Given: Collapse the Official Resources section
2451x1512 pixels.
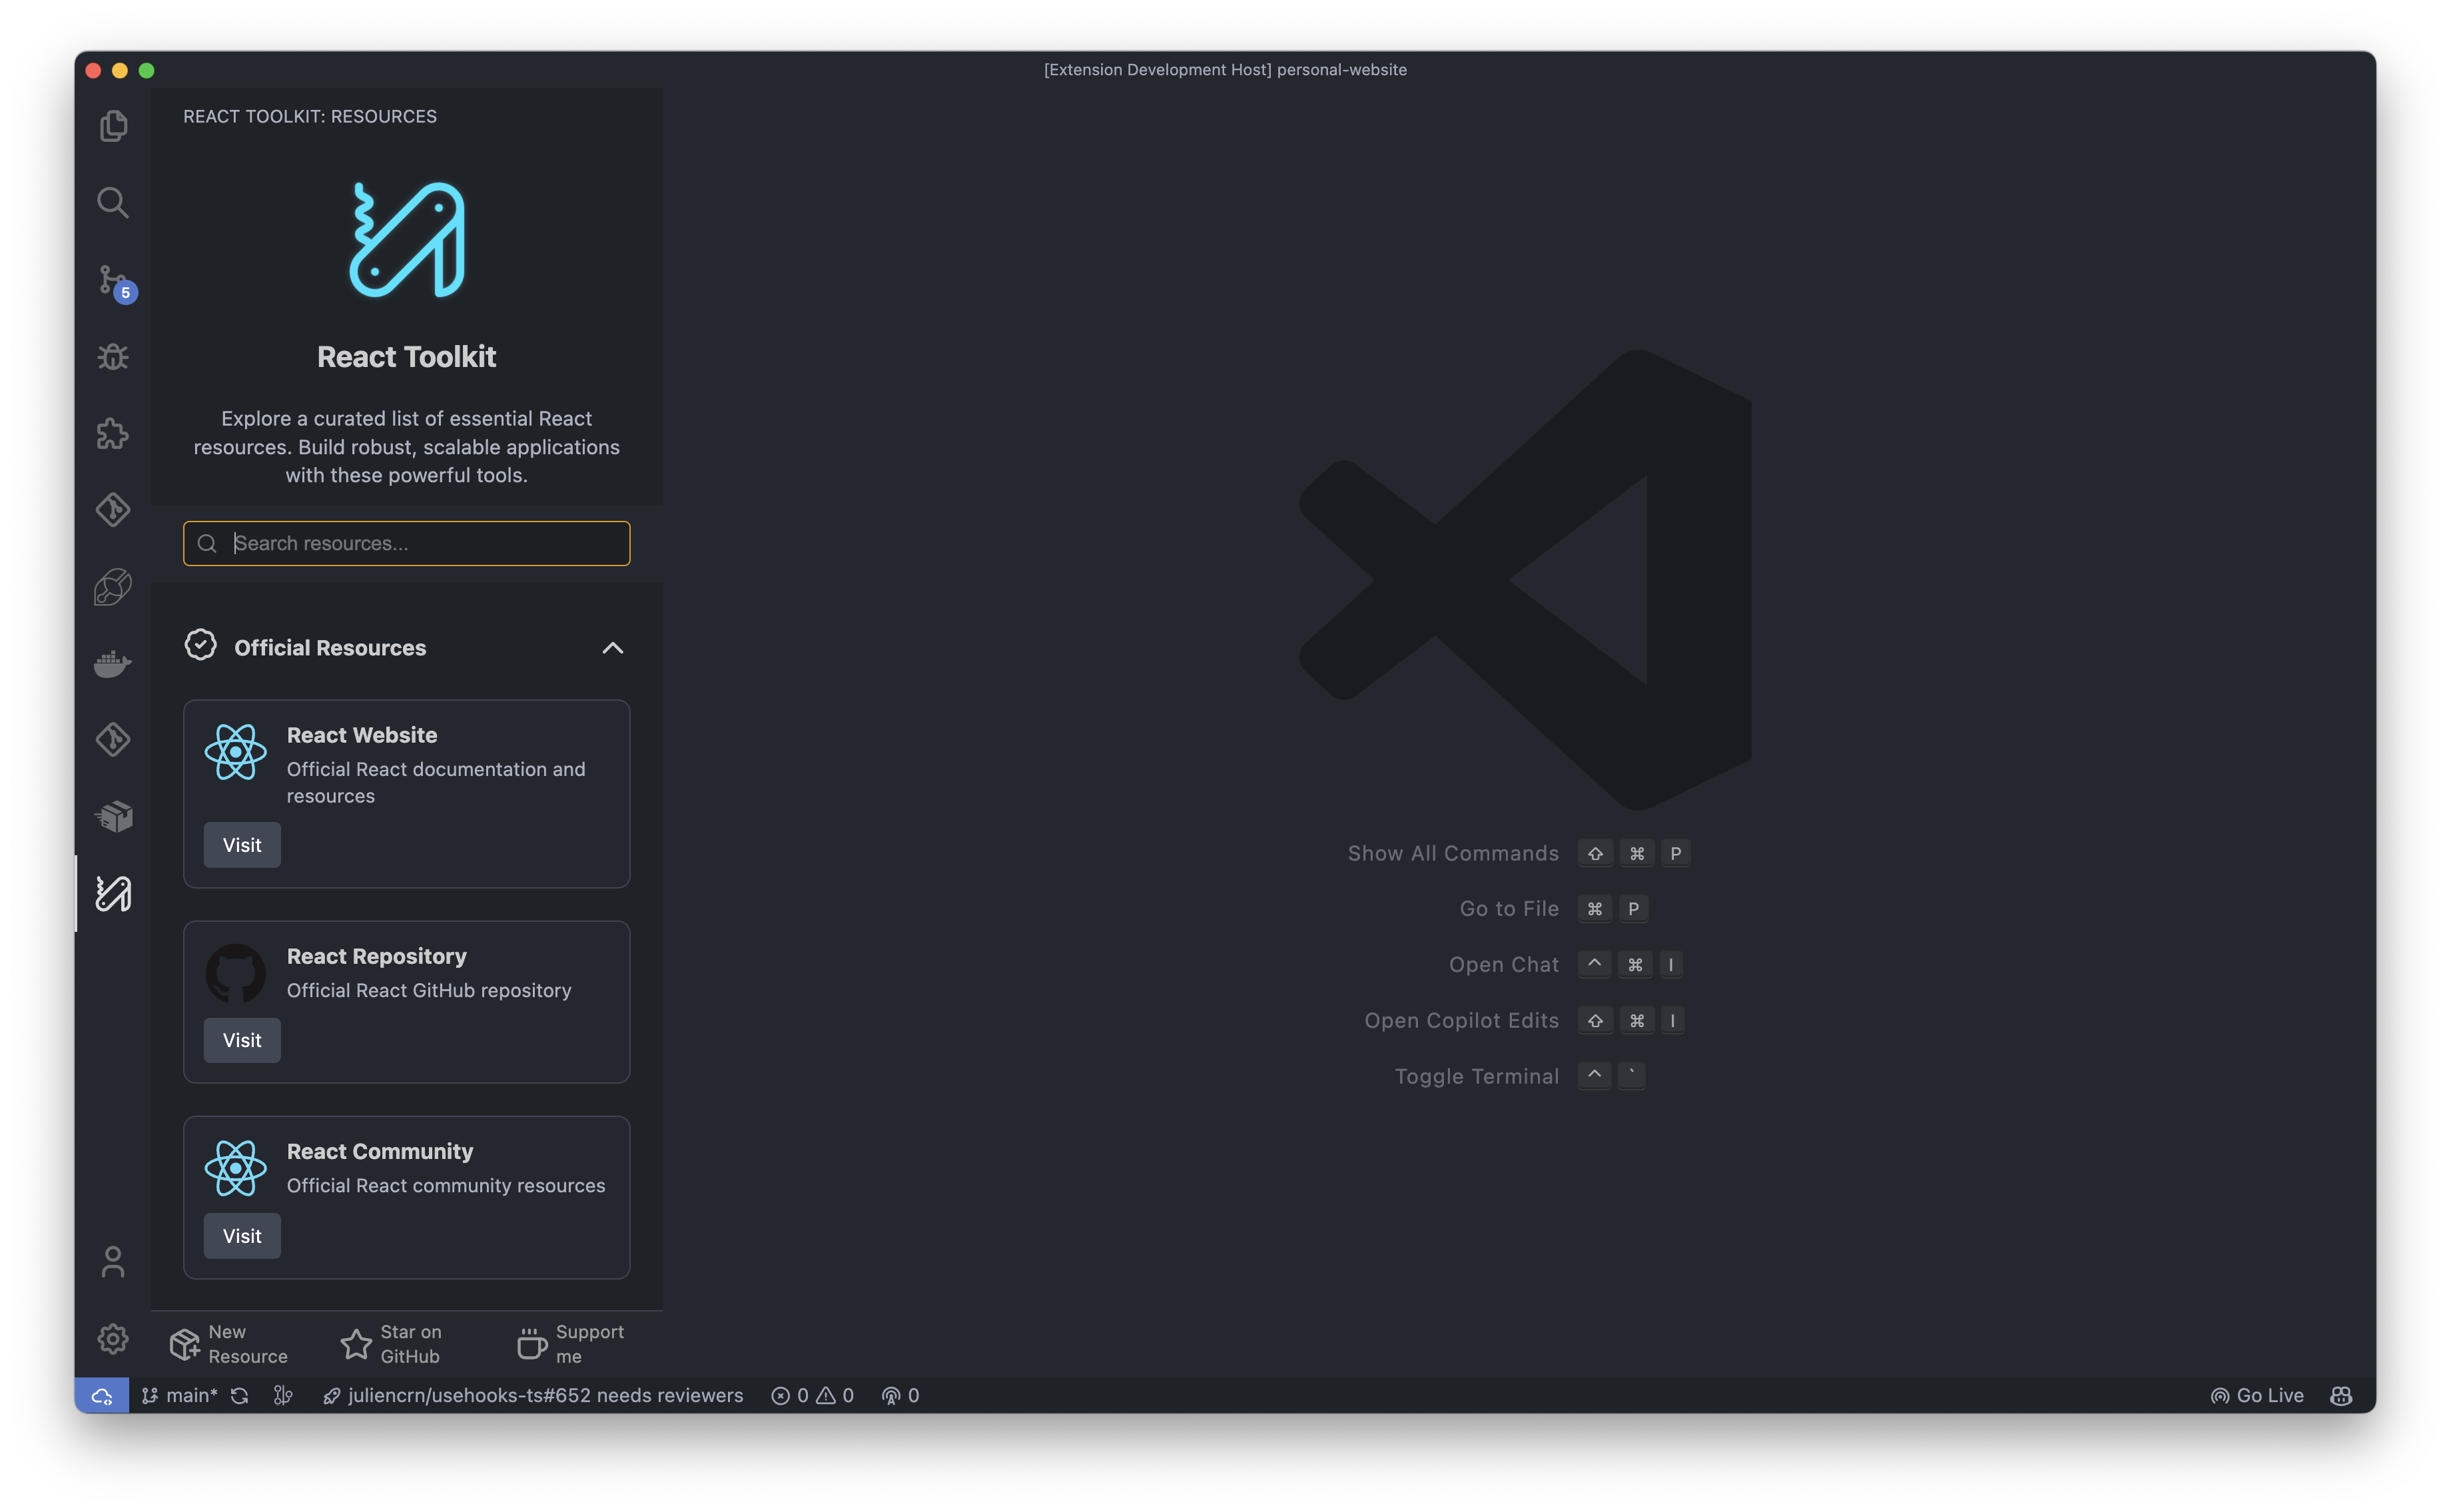Looking at the screenshot, I should 613,648.
